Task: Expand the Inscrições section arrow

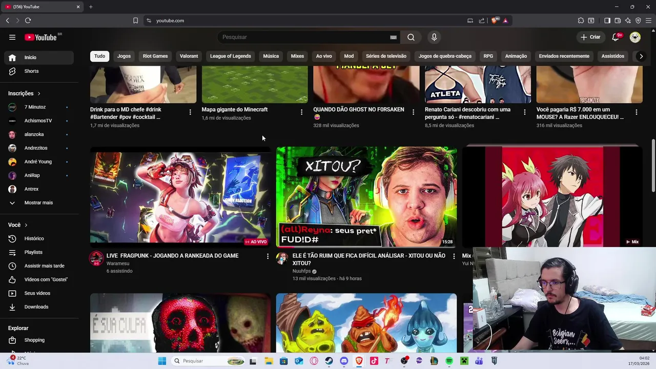Action: (38, 93)
